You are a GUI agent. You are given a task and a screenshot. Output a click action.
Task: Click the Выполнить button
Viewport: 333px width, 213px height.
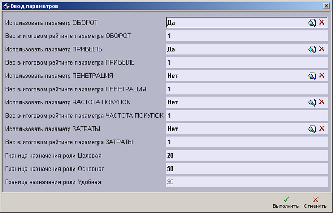(286, 202)
